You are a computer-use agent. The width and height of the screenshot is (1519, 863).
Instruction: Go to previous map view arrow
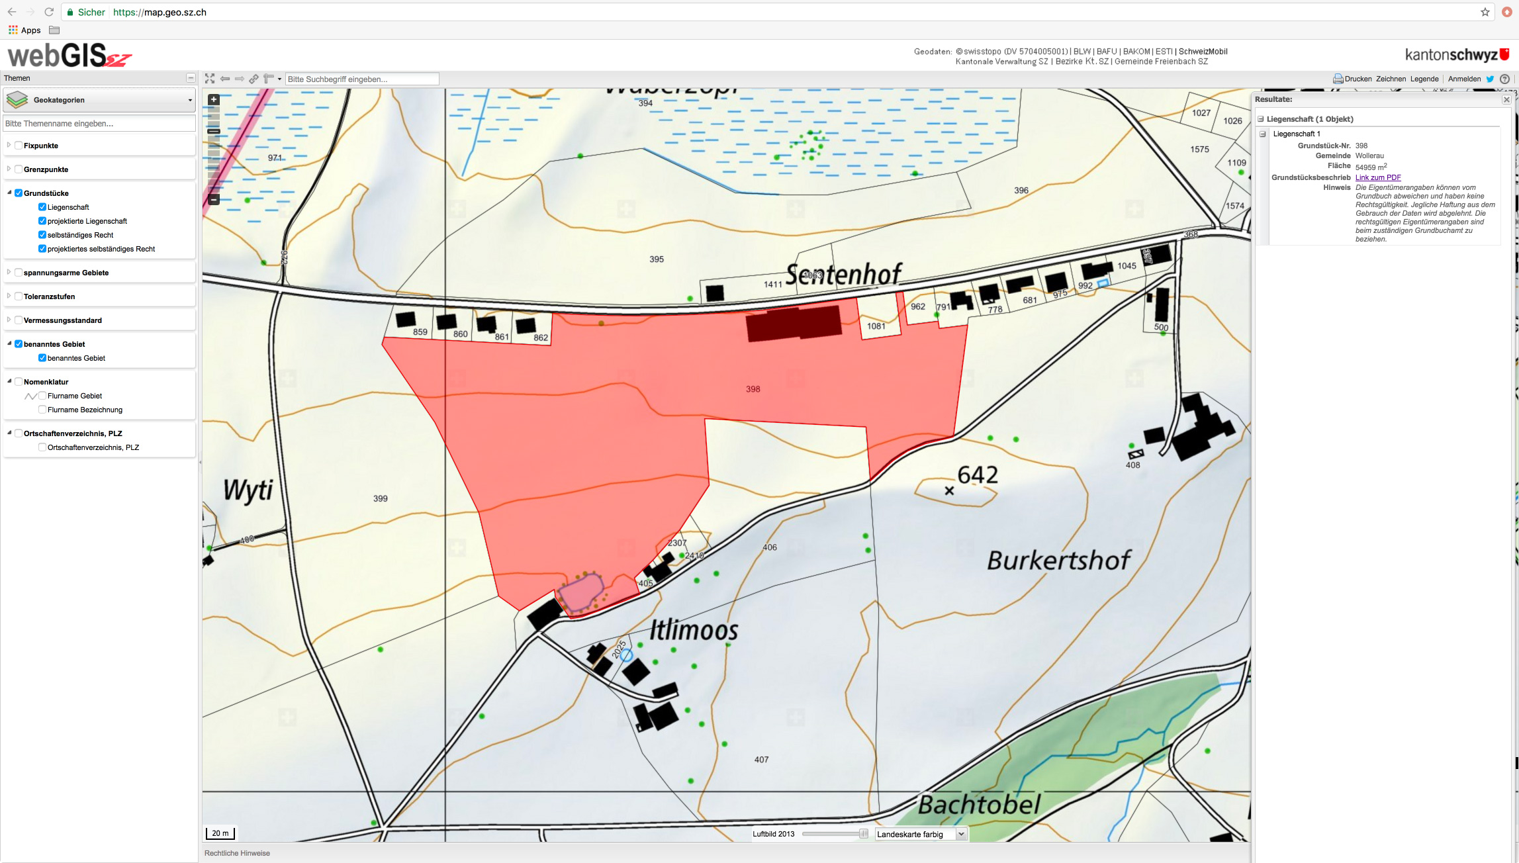[x=225, y=79]
